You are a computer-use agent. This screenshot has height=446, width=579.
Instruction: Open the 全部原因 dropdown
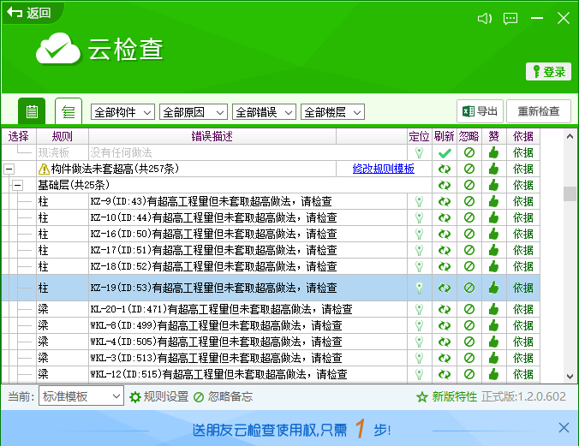[x=194, y=112]
